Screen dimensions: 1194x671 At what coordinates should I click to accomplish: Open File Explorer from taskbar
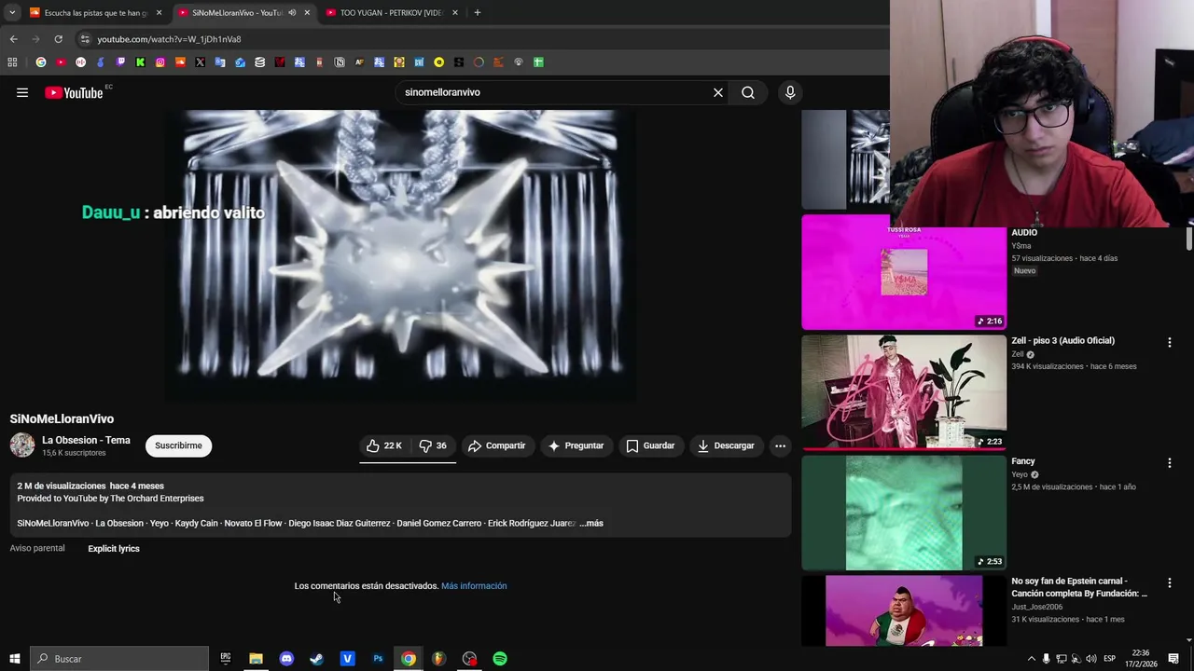256,659
